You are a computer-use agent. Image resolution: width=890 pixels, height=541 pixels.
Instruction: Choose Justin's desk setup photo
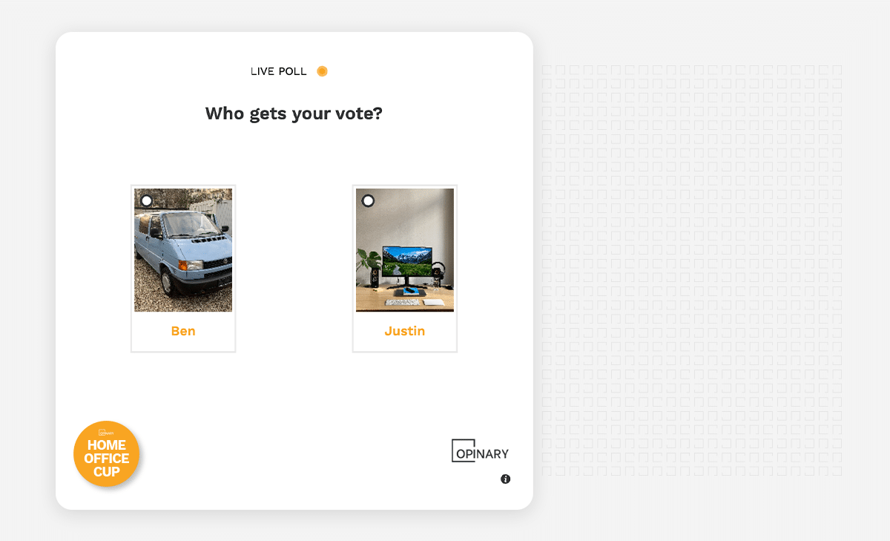pos(405,250)
